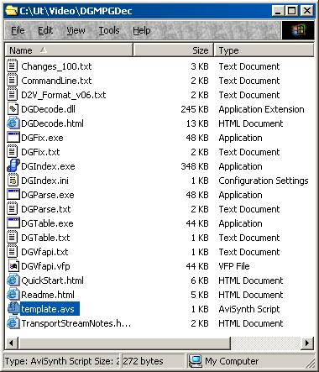Select the DGDecode.dll file name
Screen dimensions: 319x372
[x=48, y=109]
